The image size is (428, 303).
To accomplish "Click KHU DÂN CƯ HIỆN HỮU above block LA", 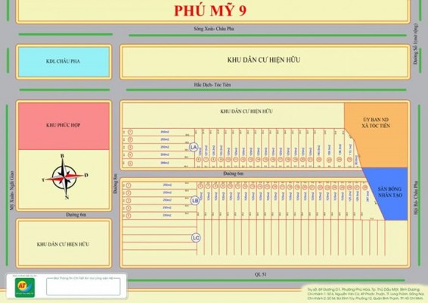I will [x=247, y=111].
